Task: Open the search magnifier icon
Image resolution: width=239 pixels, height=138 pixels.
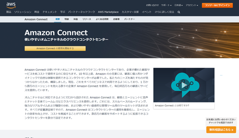Action: [x=179, y=12]
